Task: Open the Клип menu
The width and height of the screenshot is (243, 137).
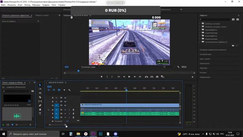Action: click(20, 5)
